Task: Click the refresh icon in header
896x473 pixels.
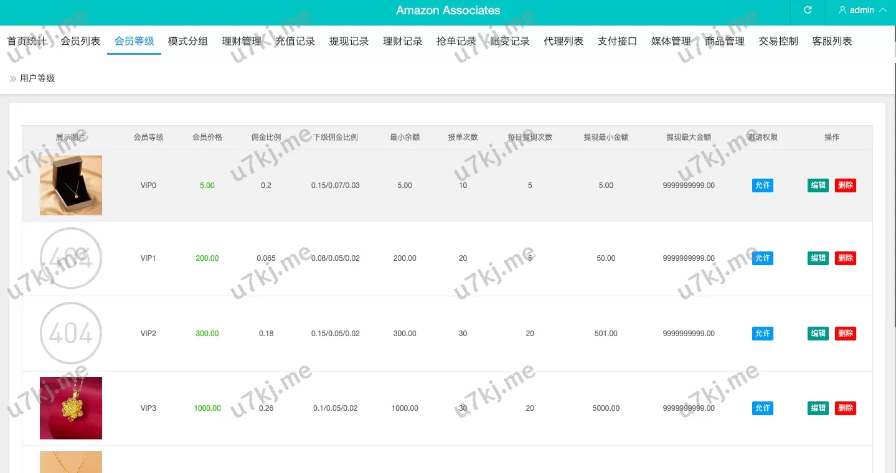Action: tap(808, 11)
